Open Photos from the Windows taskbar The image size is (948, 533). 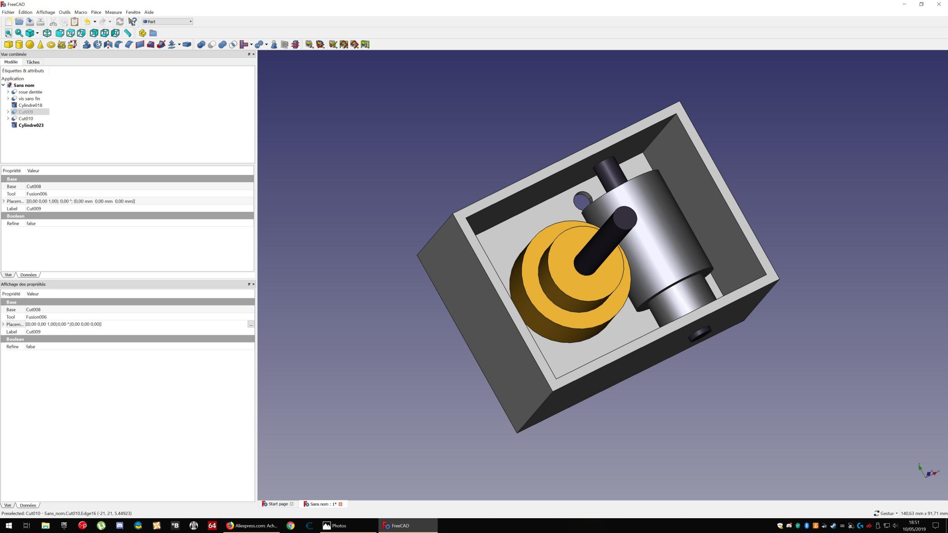point(335,526)
